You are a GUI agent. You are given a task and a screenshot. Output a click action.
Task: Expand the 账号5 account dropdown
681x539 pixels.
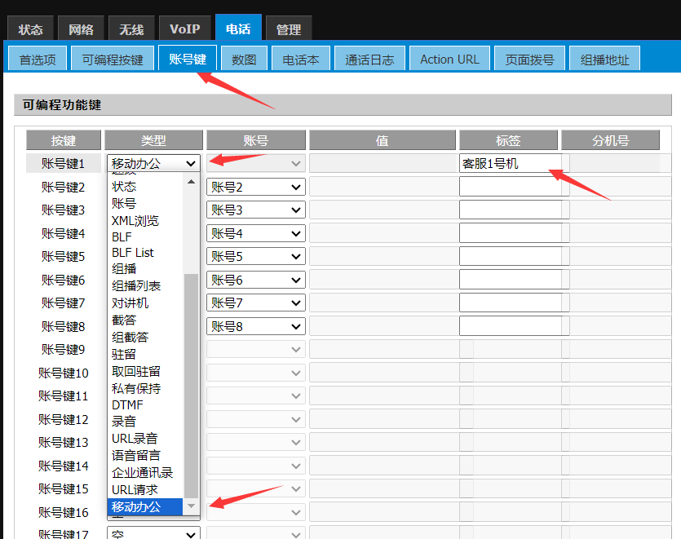point(256,257)
